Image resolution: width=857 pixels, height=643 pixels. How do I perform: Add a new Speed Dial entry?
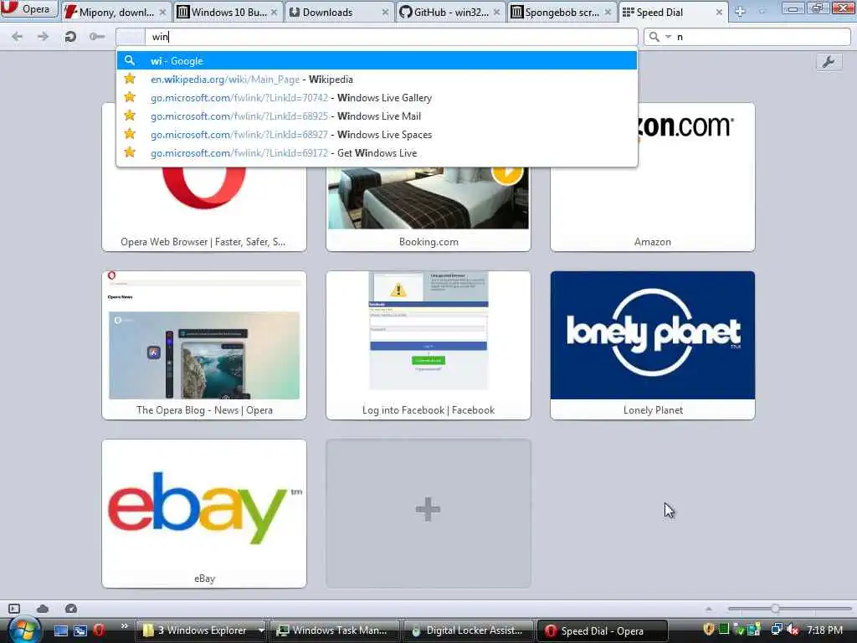pos(428,513)
